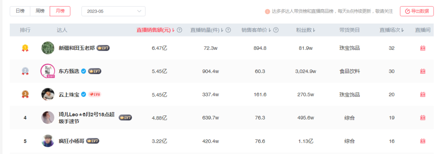
Task: Click help icon beside 直播销售额(元)
Action: point(180,30)
